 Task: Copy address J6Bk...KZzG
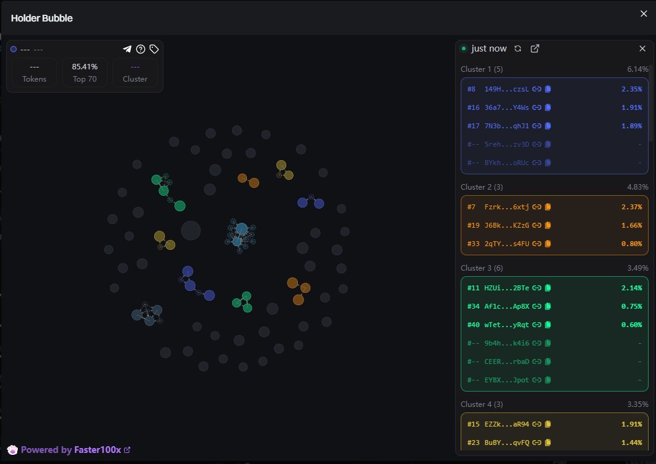(x=548, y=225)
